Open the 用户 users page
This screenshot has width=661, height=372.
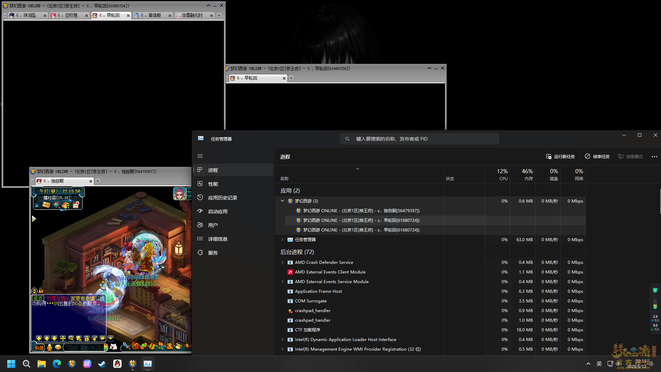233,225
